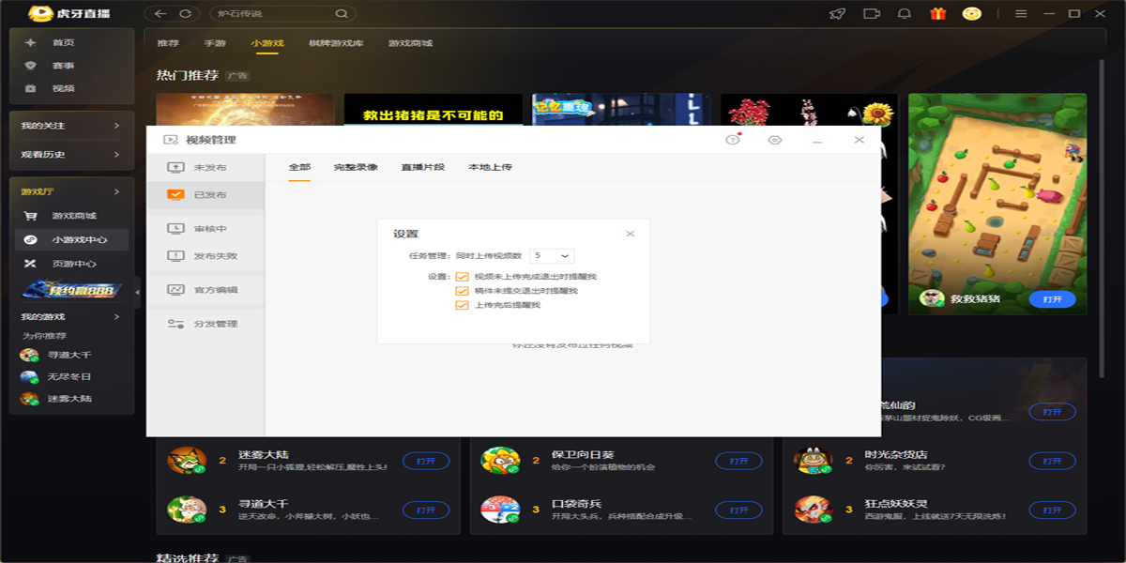
Task: Toggle the 稿件未提交退出时提醒我 checkbox
Action: tap(462, 291)
